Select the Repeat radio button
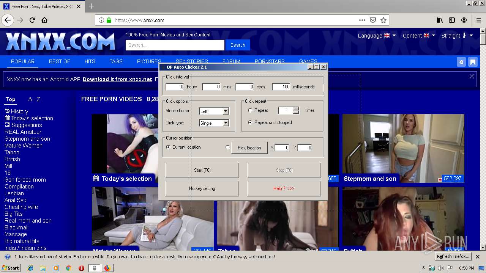The height and width of the screenshot is (273, 486). [x=250, y=110]
